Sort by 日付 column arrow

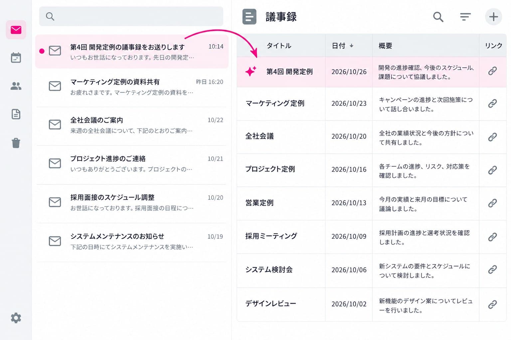pos(351,46)
